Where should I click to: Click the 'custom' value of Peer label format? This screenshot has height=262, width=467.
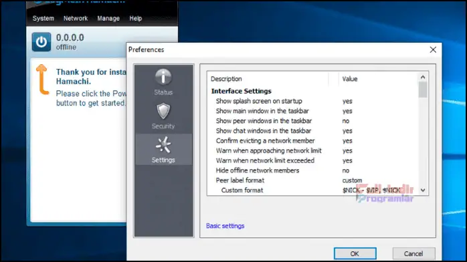tap(352, 180)
